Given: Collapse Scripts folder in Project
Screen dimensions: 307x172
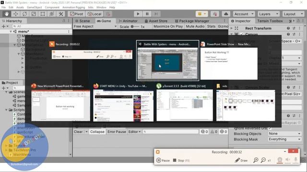Looking at the screenshot, I should [x=6, y=110].
